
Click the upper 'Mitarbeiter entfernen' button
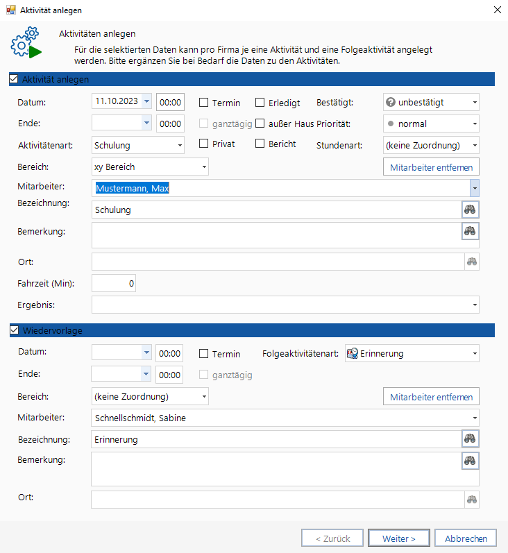[x=431, y=167]
